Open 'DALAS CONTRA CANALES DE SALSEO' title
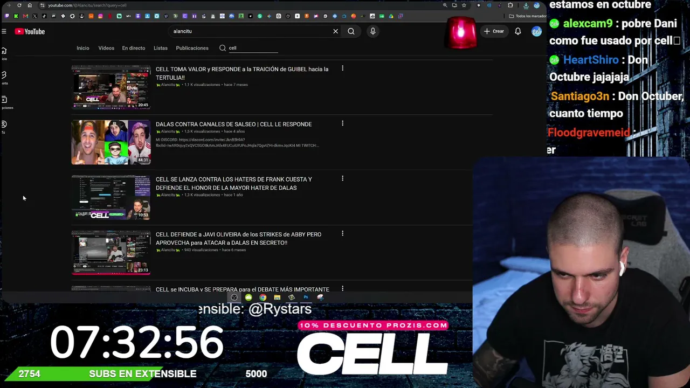The height and width of the screenshot is (388, 690). coord(233,124)
